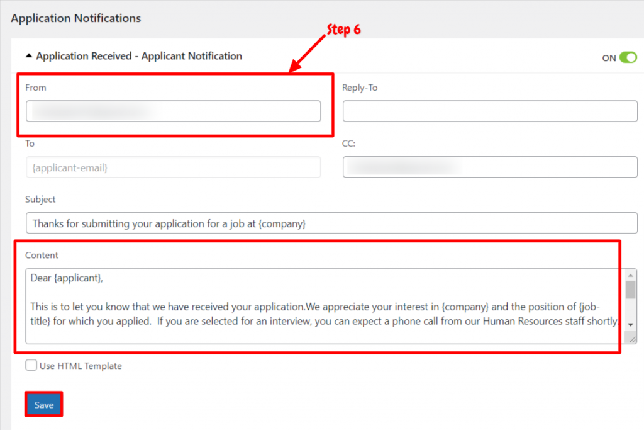This screenshot has height=430, width=644.
Task: Collapse the Application Received section triangle
Action: point(29,55)
